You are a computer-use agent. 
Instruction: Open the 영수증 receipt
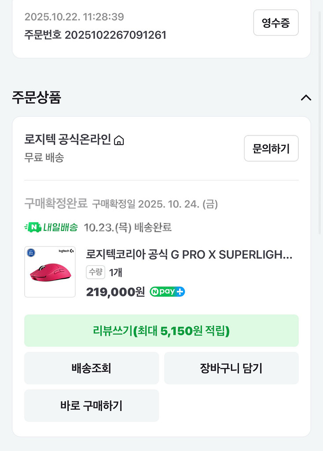(x=276, y=23)
